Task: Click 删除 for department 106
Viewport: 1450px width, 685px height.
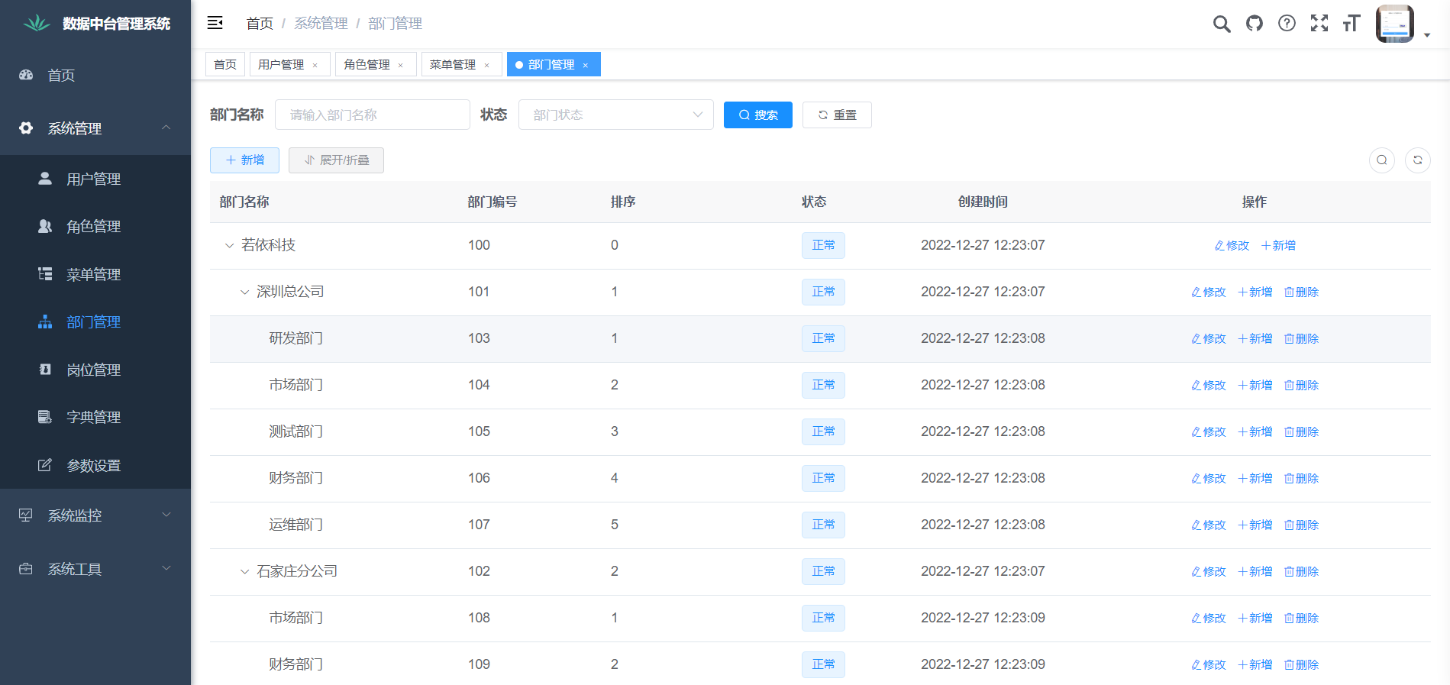Action: pos(1302,478)
